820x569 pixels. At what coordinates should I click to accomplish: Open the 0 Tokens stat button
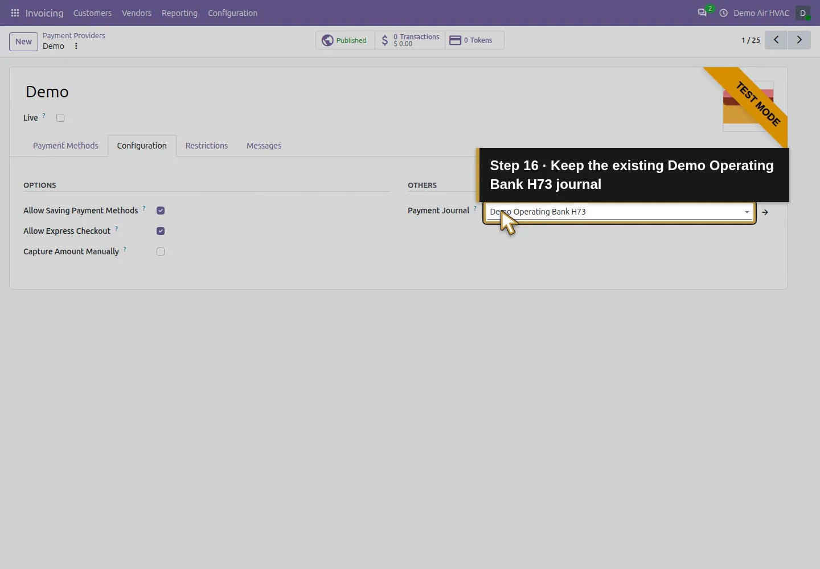pos(474,40)
